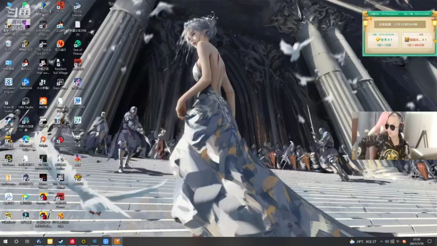437x246 pixels.
Task: Open the Microsoft Edge desktop shortcut
Action: click(26, 139)
